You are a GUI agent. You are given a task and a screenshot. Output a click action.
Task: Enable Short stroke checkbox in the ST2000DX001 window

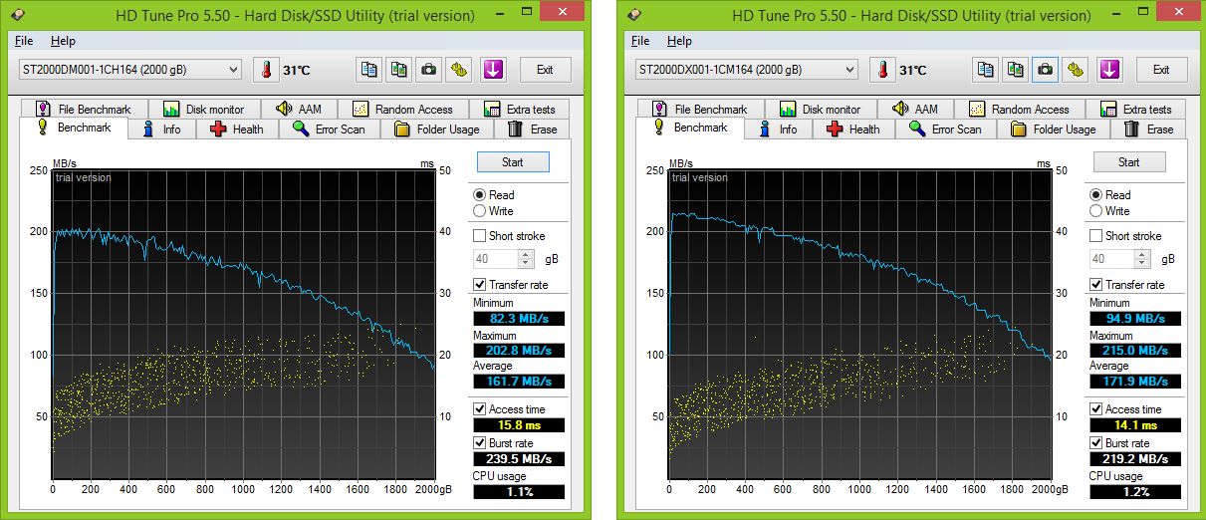1096,236
